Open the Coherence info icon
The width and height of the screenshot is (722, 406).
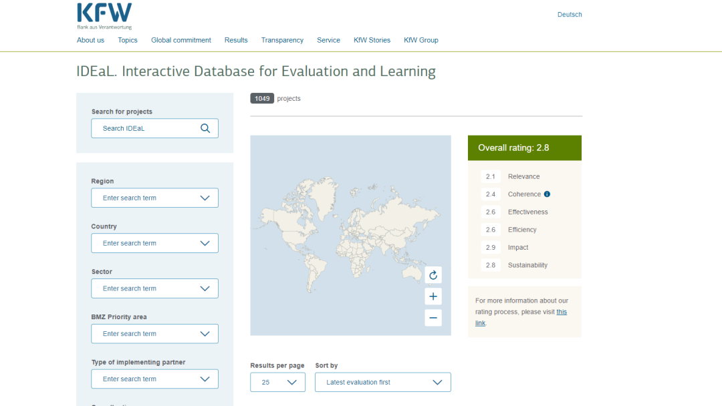click(547, 194)
